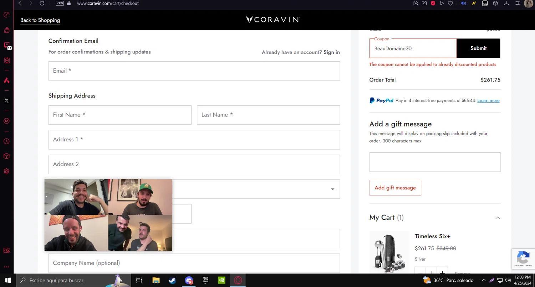The height and width of the screenshot is (287, 535).
Task: Show hidden system tray icons
Action: coord(484,280)
